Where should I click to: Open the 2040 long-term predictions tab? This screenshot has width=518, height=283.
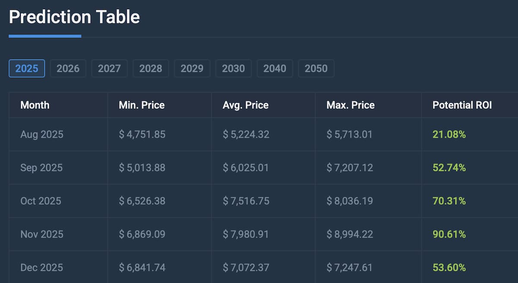point(275,68)
